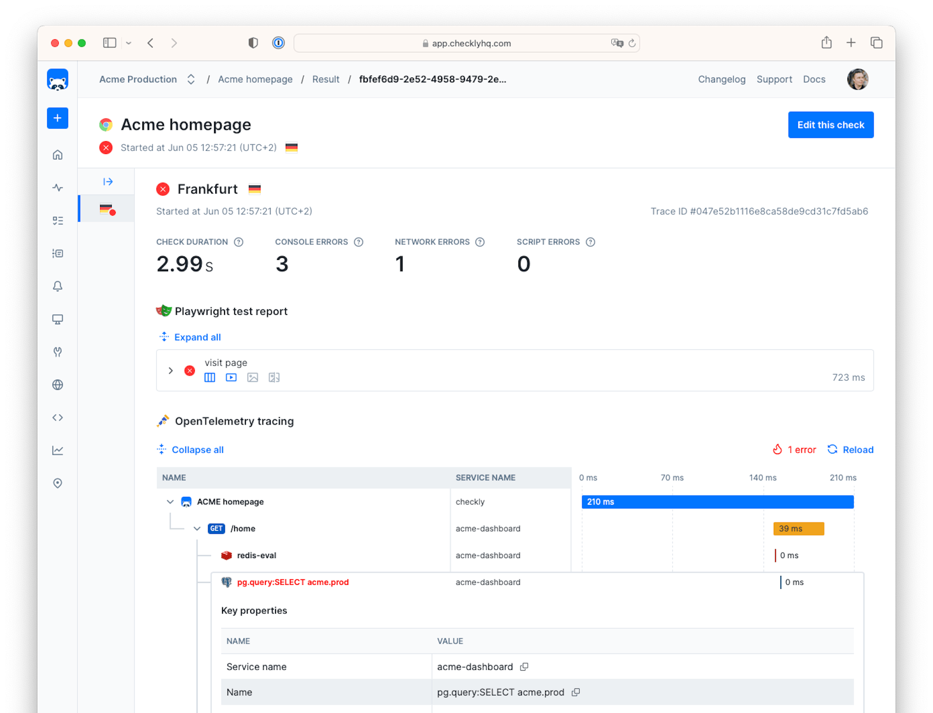Image resolution: width=933 pixels, height=713 pixels.
Task: View the screenshot image icon under visit page
Action: [252, 377]
